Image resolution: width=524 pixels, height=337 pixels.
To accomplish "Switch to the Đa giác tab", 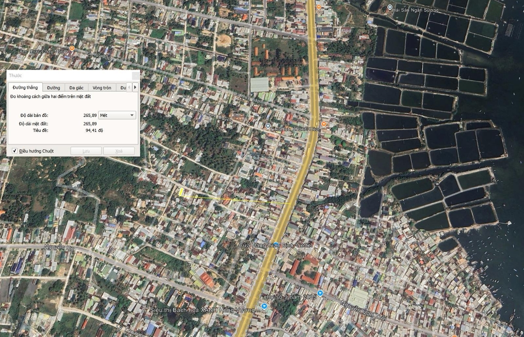I will click(x=76, y=88).
